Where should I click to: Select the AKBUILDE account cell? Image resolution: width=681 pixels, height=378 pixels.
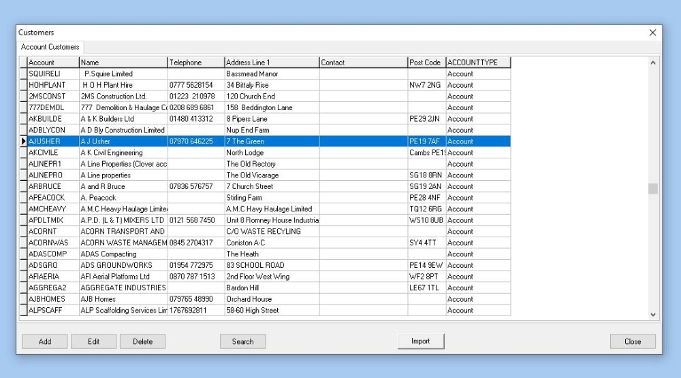pyautogui.click(x=53, y=119)
